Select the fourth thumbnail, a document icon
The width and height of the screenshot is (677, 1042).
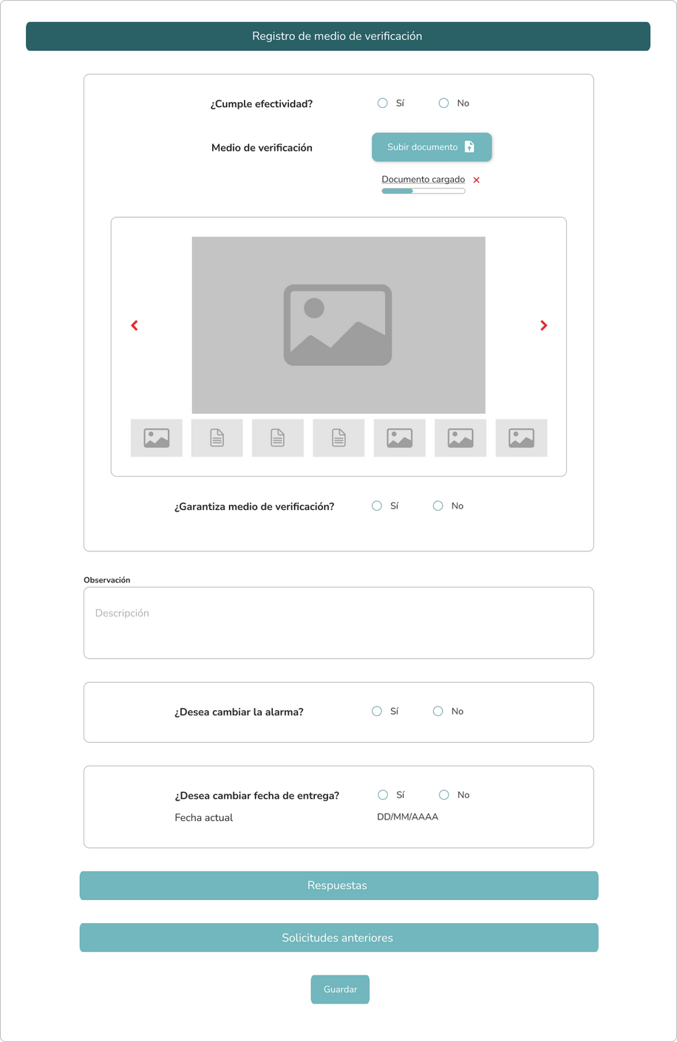coord(338,438)
